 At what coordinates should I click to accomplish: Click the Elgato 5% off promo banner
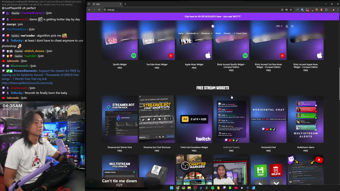(x=212, y=16)
